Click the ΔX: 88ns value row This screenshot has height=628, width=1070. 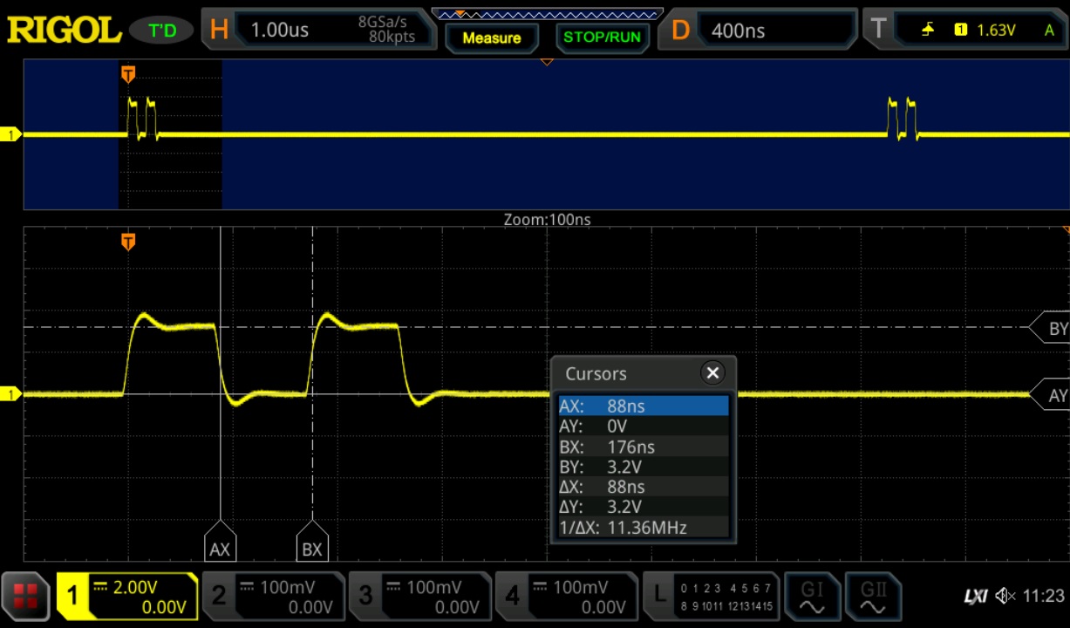click(x=644, y=487)
